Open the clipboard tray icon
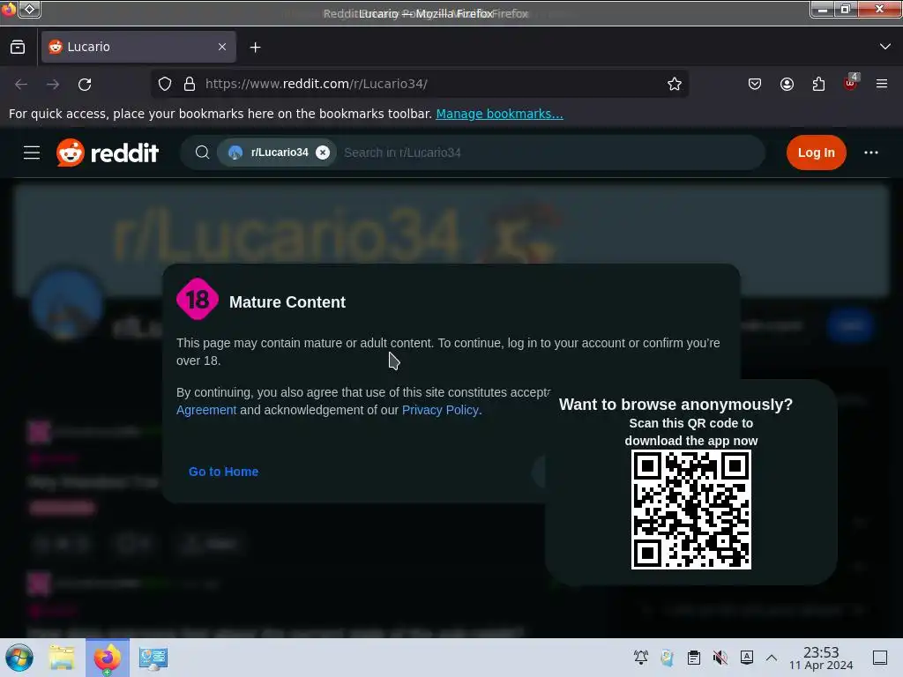The height and width of the screenshot is (677, 903). pyautogui.click(x=694, y=658)
